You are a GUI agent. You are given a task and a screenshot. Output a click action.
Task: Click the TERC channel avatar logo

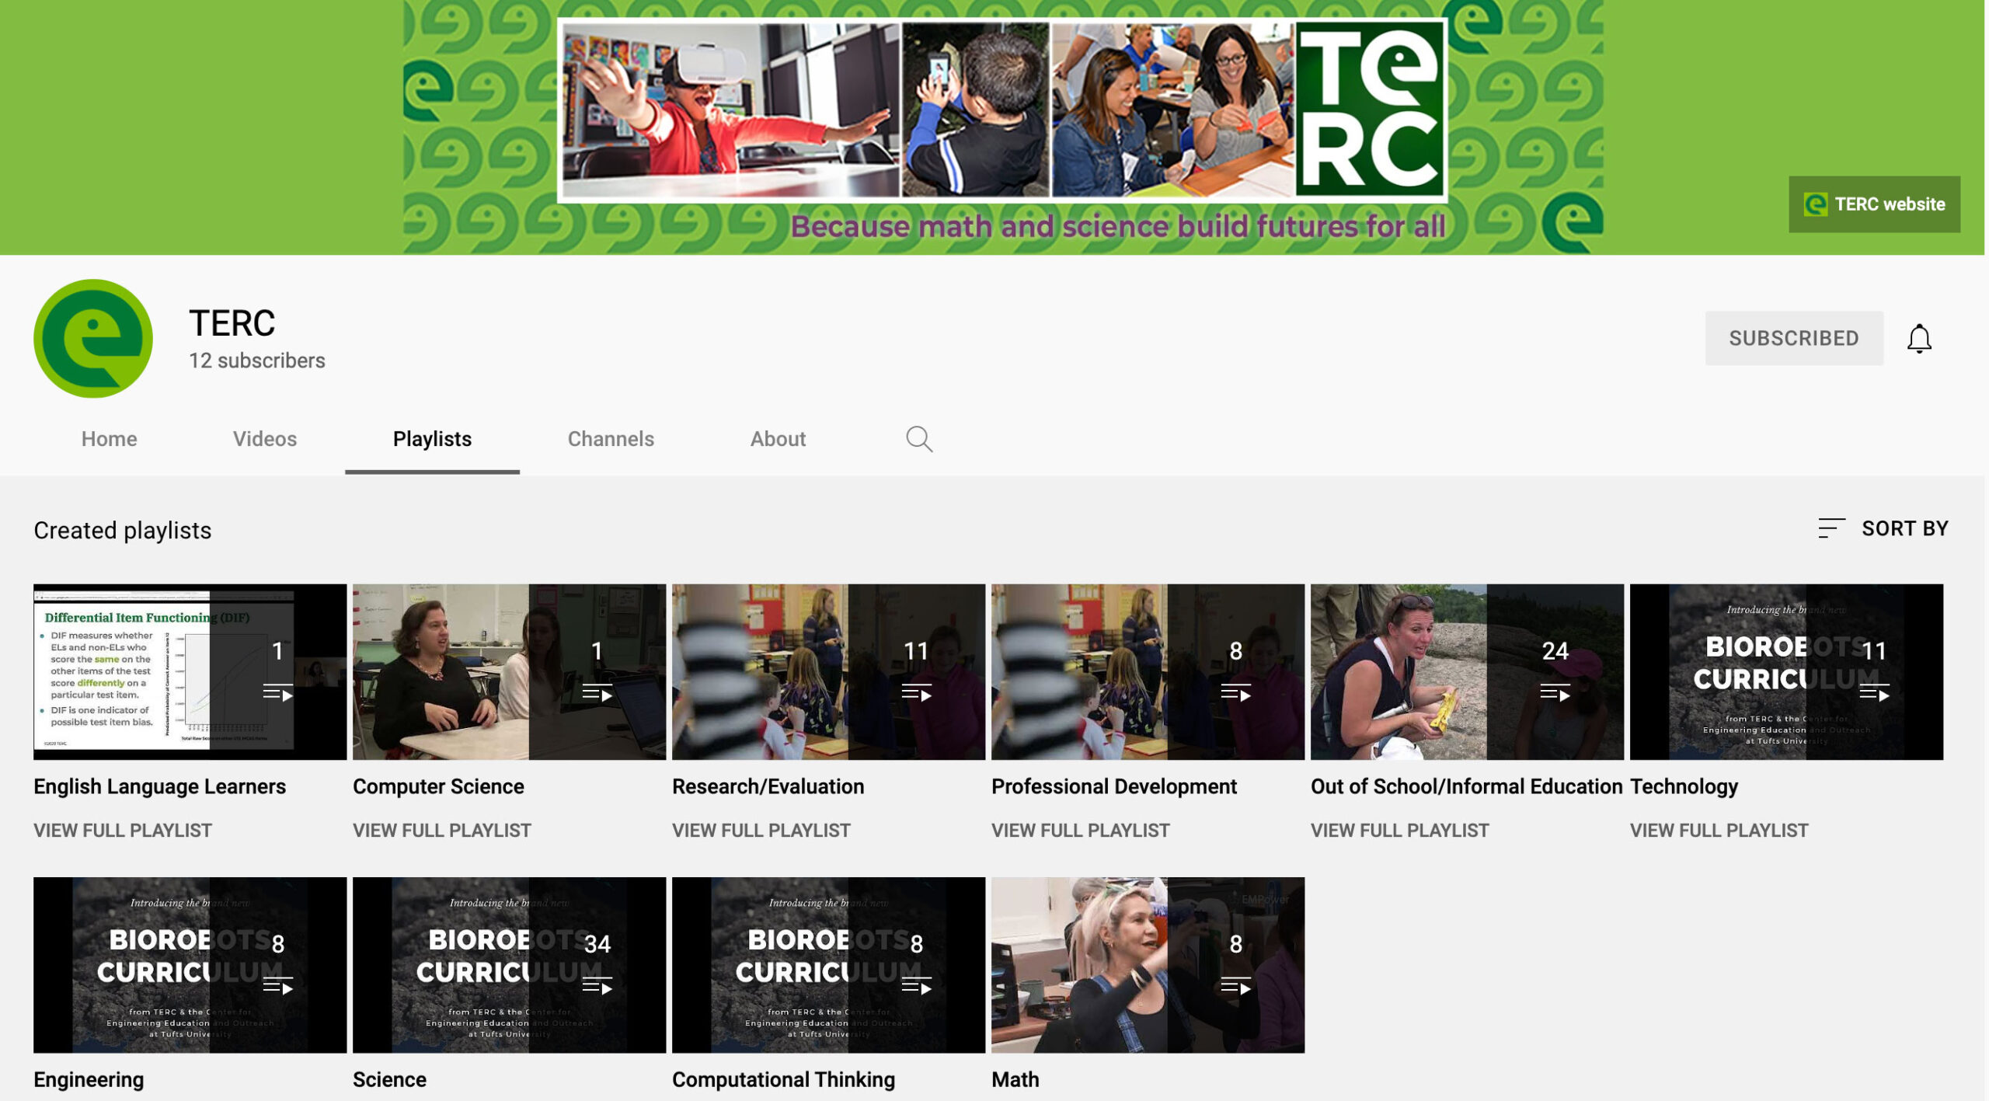point(93,339)
